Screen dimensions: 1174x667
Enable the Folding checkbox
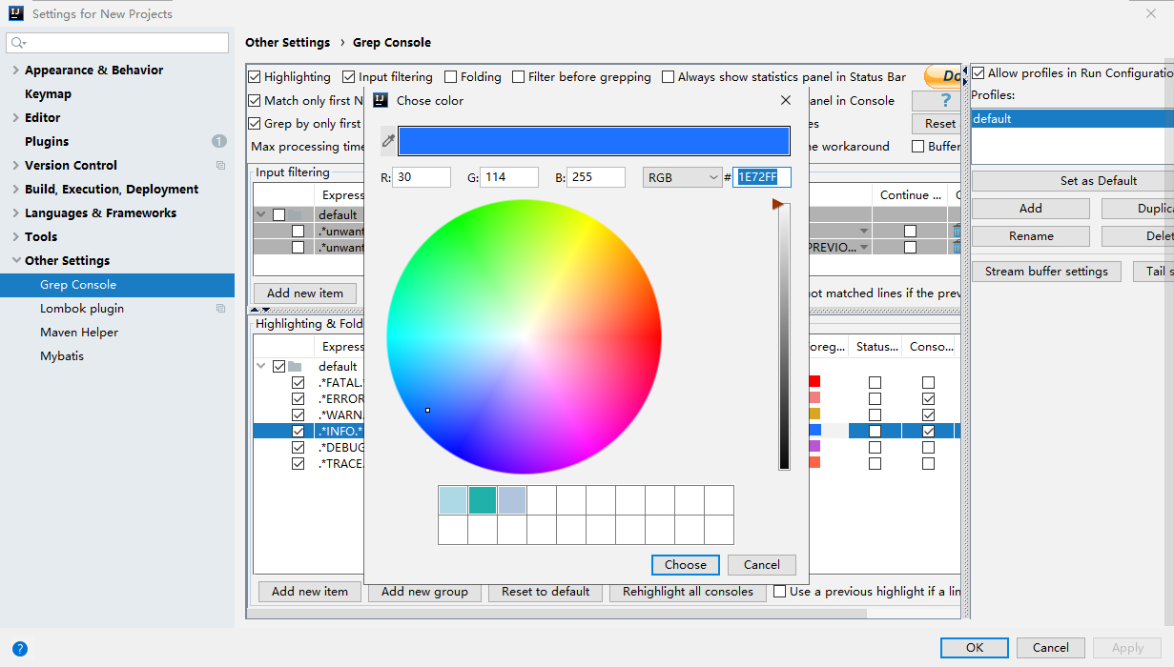[451, 77]
